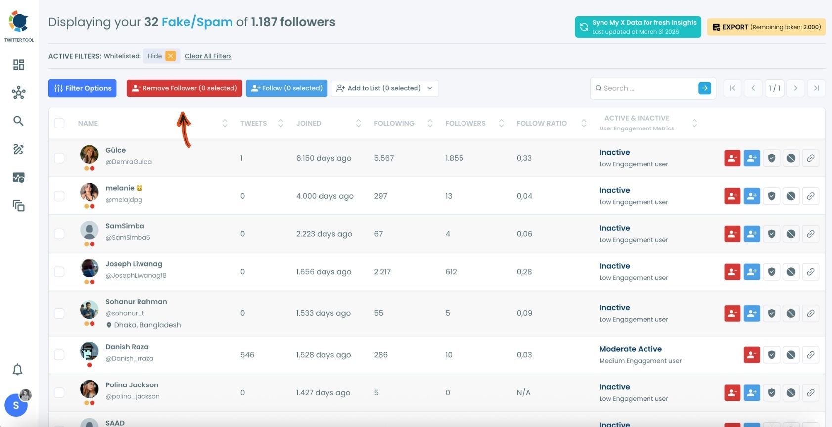The width and height of the screenshot is (832, 427).
Task: Whitelist Gülce with shield icon
Action: coord(771,158)
